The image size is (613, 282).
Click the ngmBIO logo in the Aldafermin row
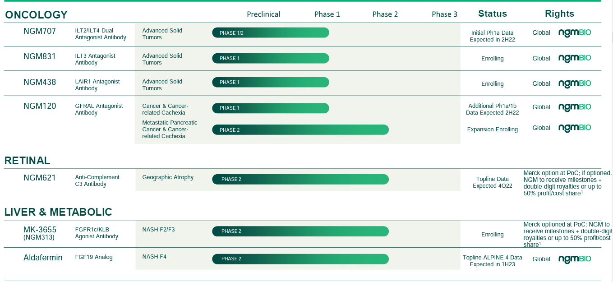point(574,259)
